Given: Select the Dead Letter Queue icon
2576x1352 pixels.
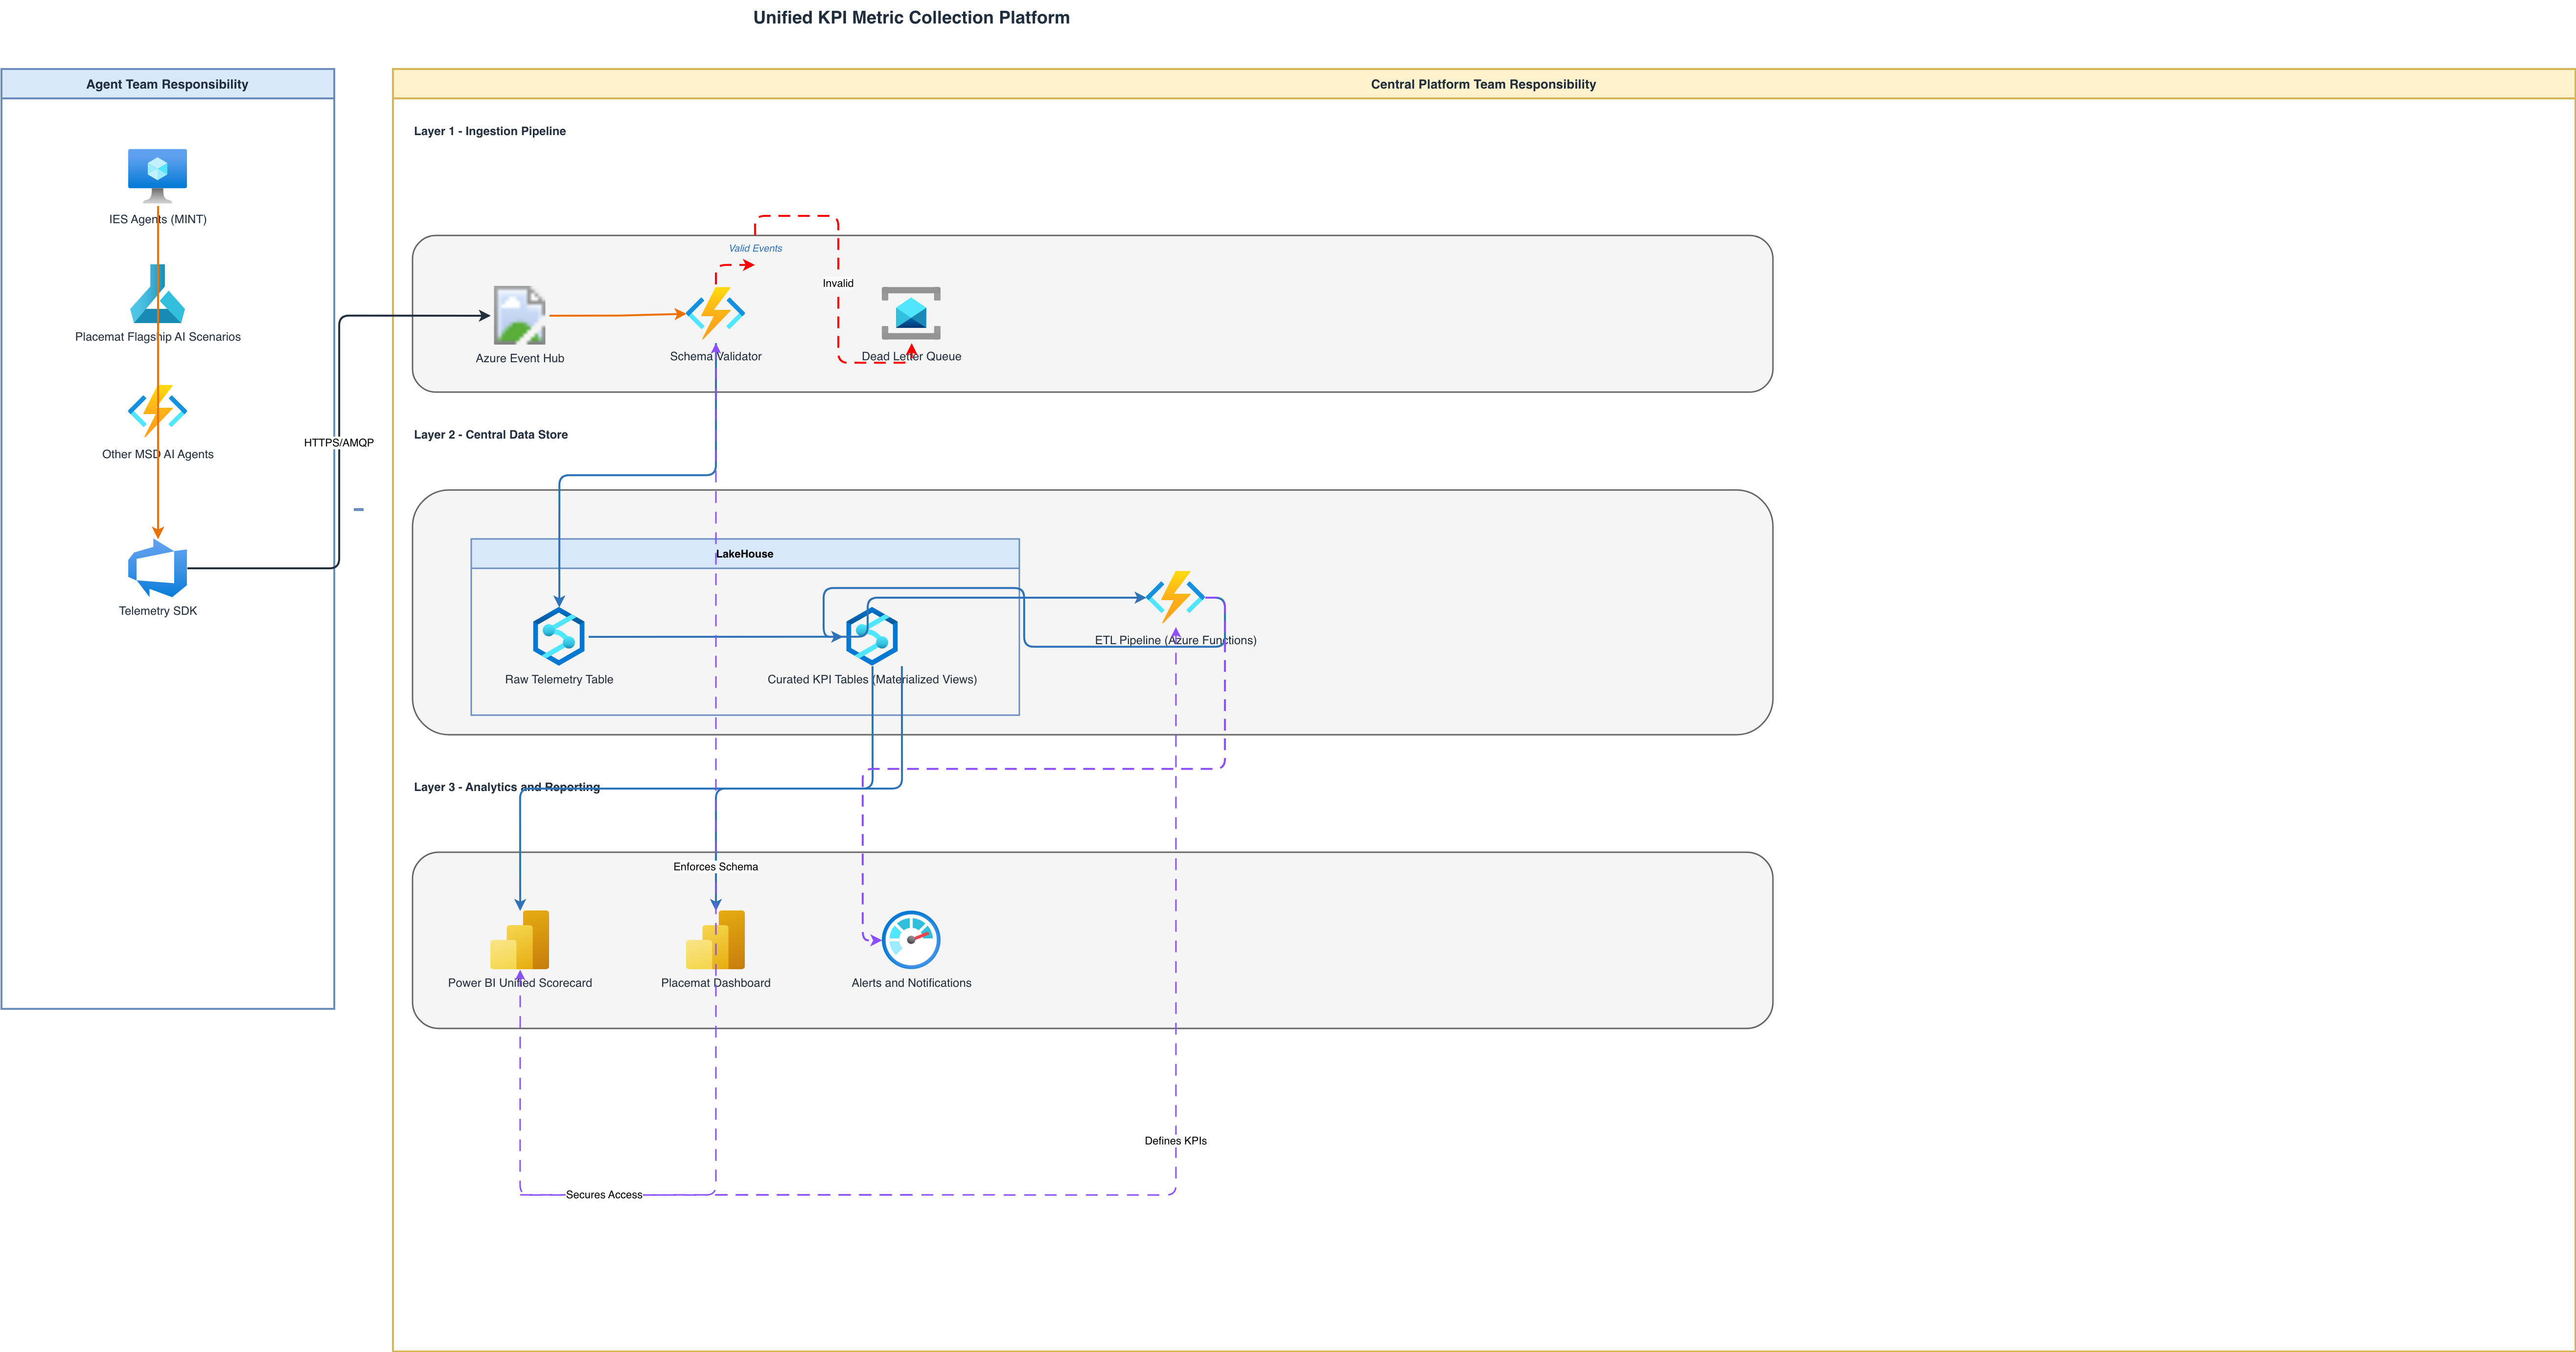Looking at the screenshot, I should 911,313.
